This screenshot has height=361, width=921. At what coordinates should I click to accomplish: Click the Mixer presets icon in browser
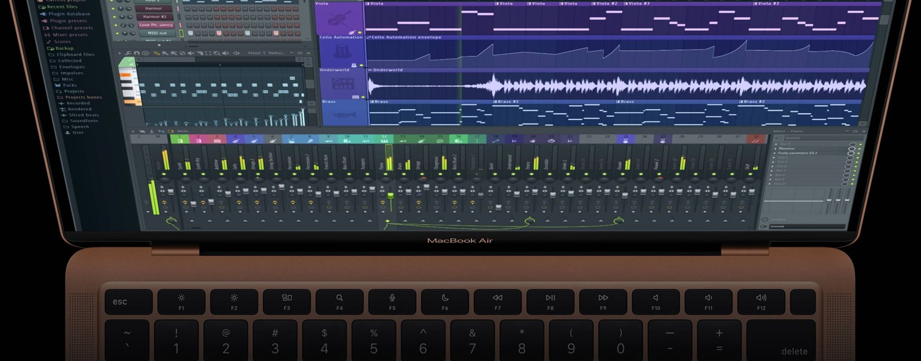click(48, 35)
